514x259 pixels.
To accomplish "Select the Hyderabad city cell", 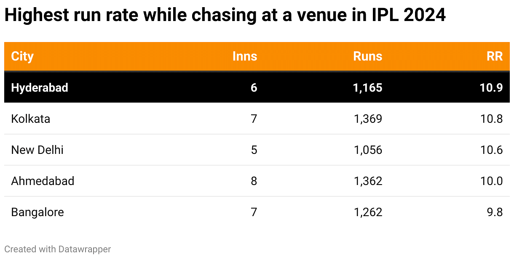I will pyautogui.click(x=40, y=87).
